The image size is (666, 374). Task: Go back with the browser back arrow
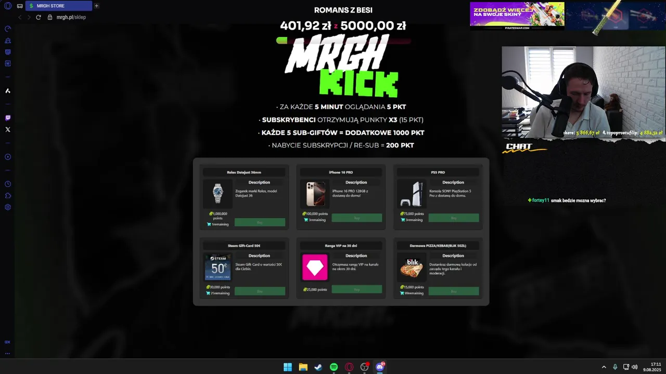[20, 17]
